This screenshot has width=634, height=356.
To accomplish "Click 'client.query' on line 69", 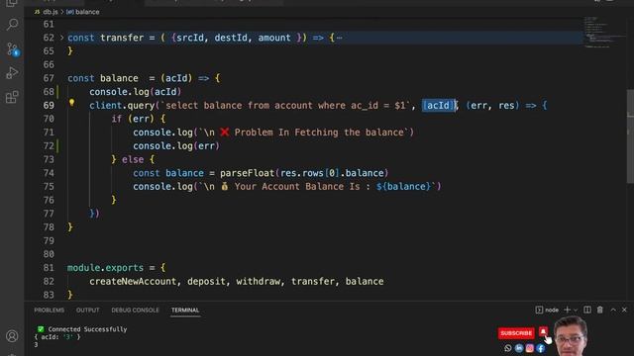I will [x=122, y=106].
